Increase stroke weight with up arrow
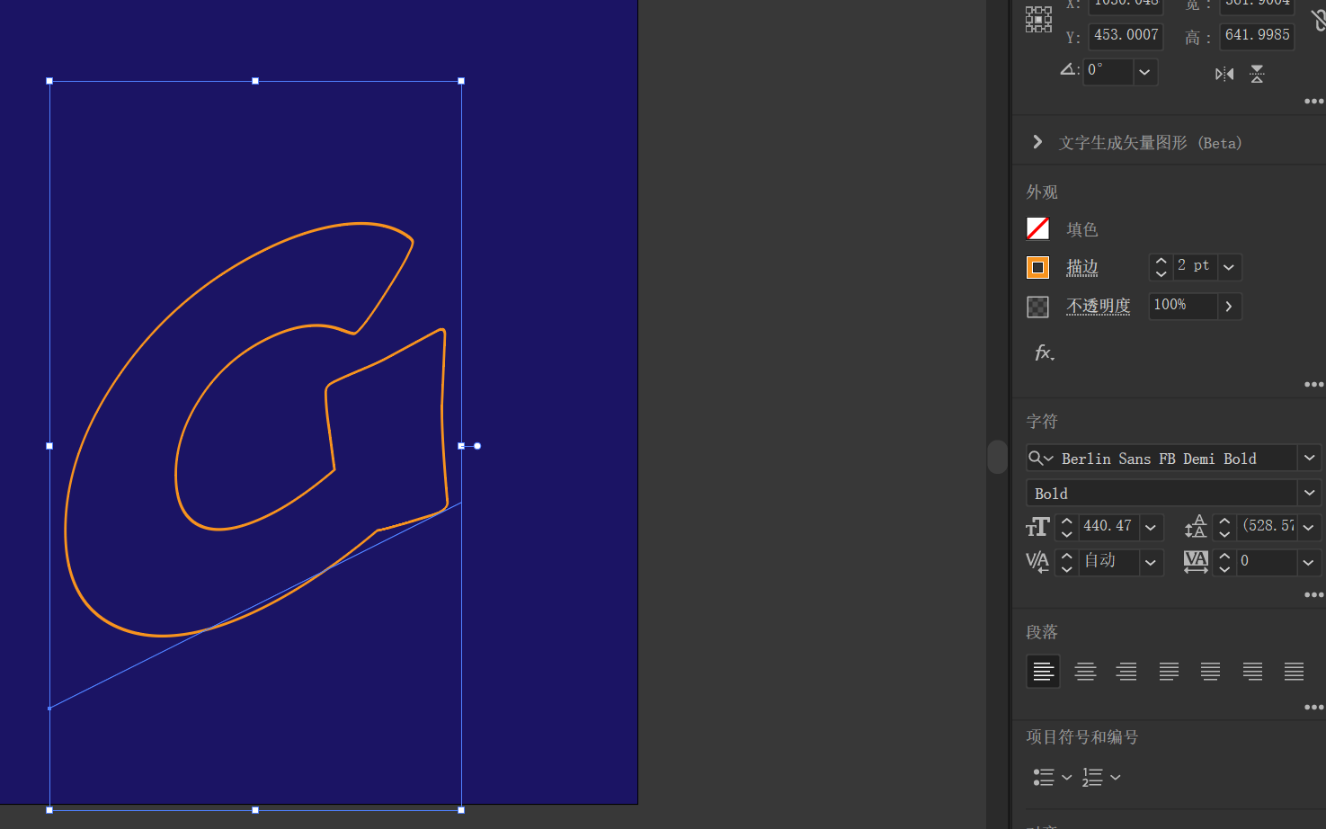The image size is (1326, 829). [x=1161, y=261]
